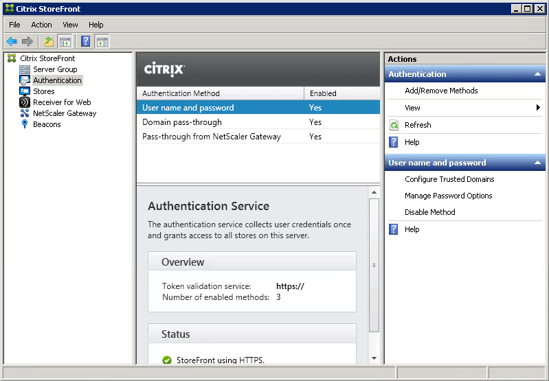Click the Receiver for Web icon
The height and width of the screenshot is (381, 549).
(25, 102)
